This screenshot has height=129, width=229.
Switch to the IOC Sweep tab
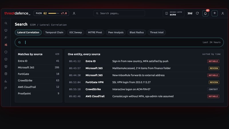[76, 32]
